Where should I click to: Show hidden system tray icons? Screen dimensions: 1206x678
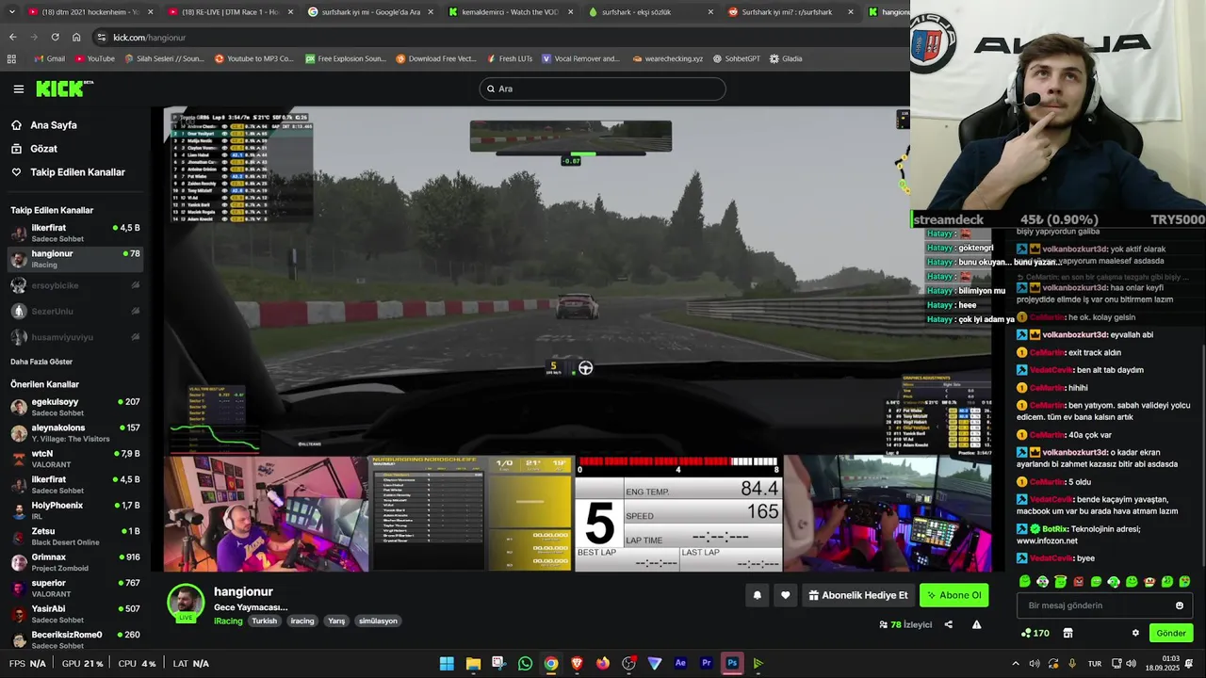(1016, 663)
